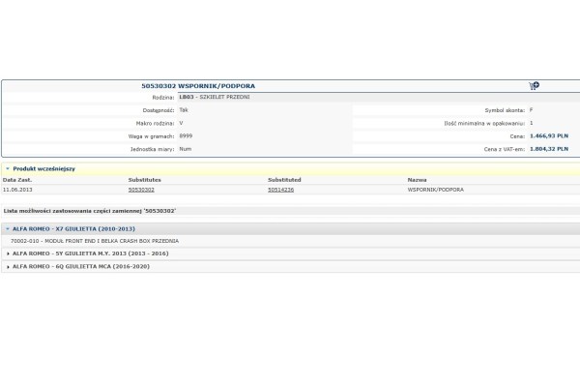Open substitute part link 50530302
Image resolution: width=580 pixels, height=387 pixels.
(x=141, y=190)
